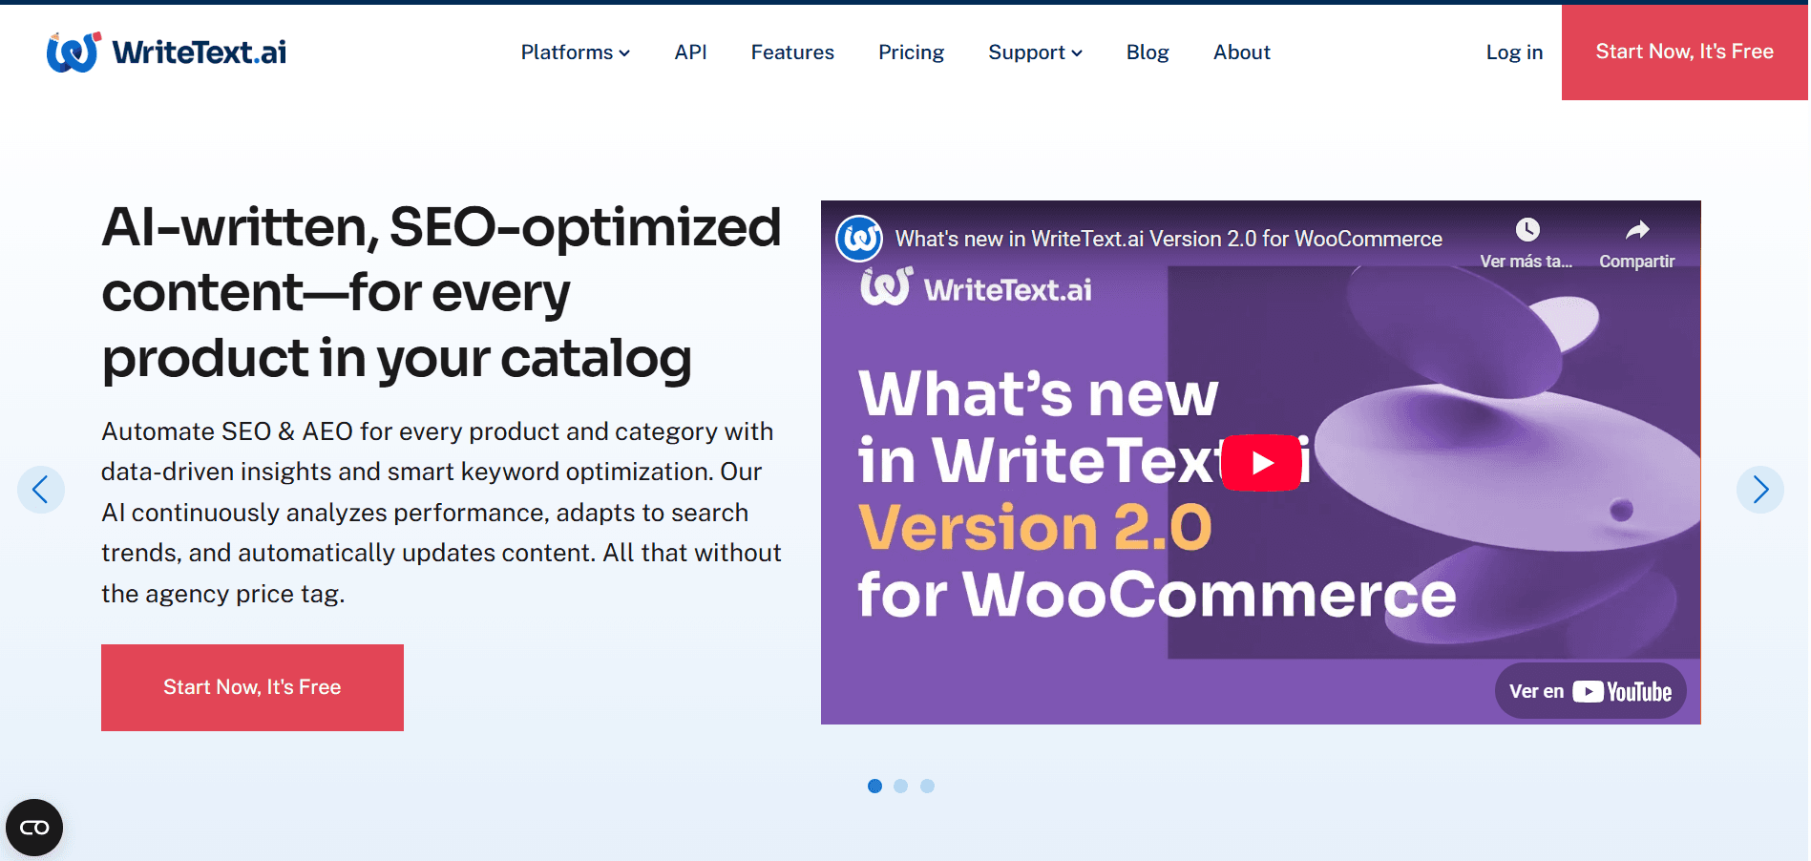The image size is (1811, 861).
Task: Click the WriteText.ai watermark inside the video
Action: 976,289
